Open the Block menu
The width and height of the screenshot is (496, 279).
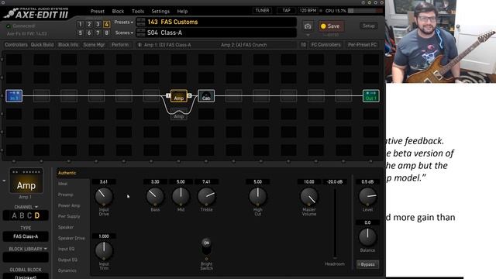click(x=118, y=11)
